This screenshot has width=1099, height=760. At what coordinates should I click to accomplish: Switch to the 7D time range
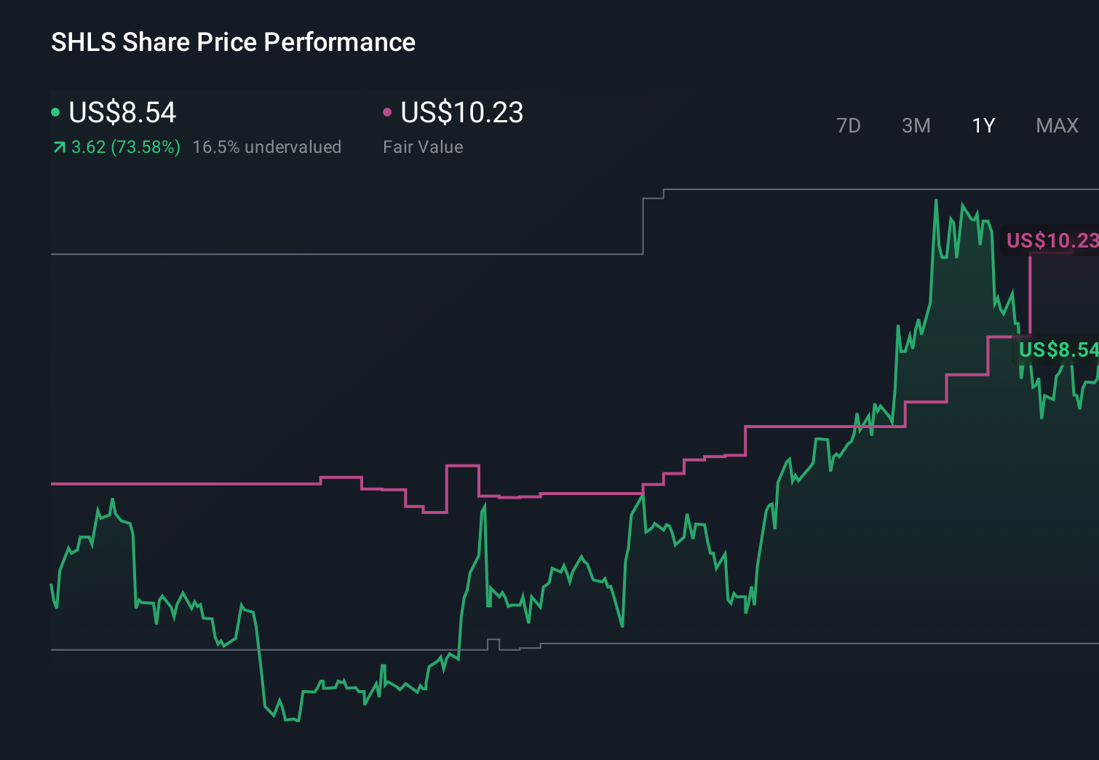849,125
